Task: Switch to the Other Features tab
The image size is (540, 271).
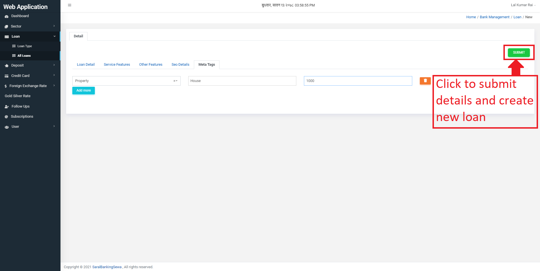Action: click(151, 65)
